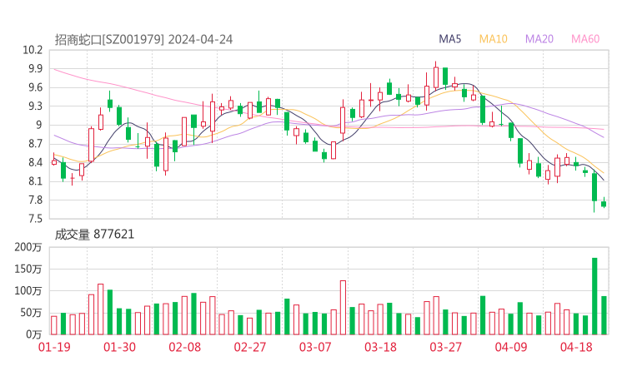Click the tallest green volume bar near 04-18
The width and height of the screenshot is (617, 366).
[x=594, y=296]
